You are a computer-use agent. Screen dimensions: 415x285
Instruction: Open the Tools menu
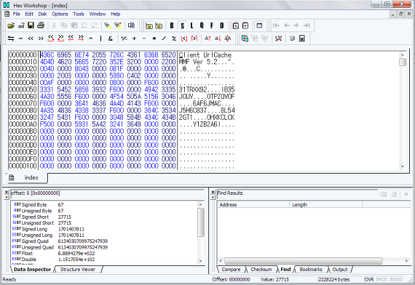[79, 14]
